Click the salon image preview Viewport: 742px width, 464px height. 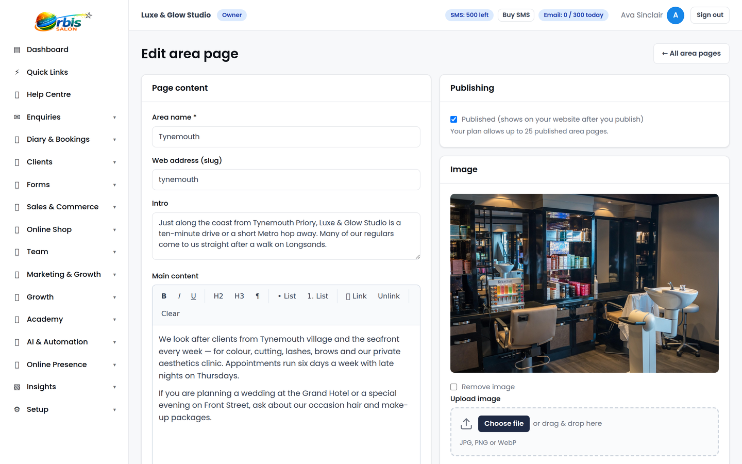[584, 283]
